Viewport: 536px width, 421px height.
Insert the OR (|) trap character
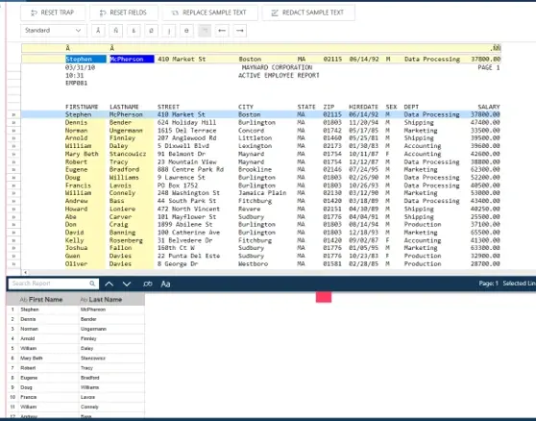[169, 31]
